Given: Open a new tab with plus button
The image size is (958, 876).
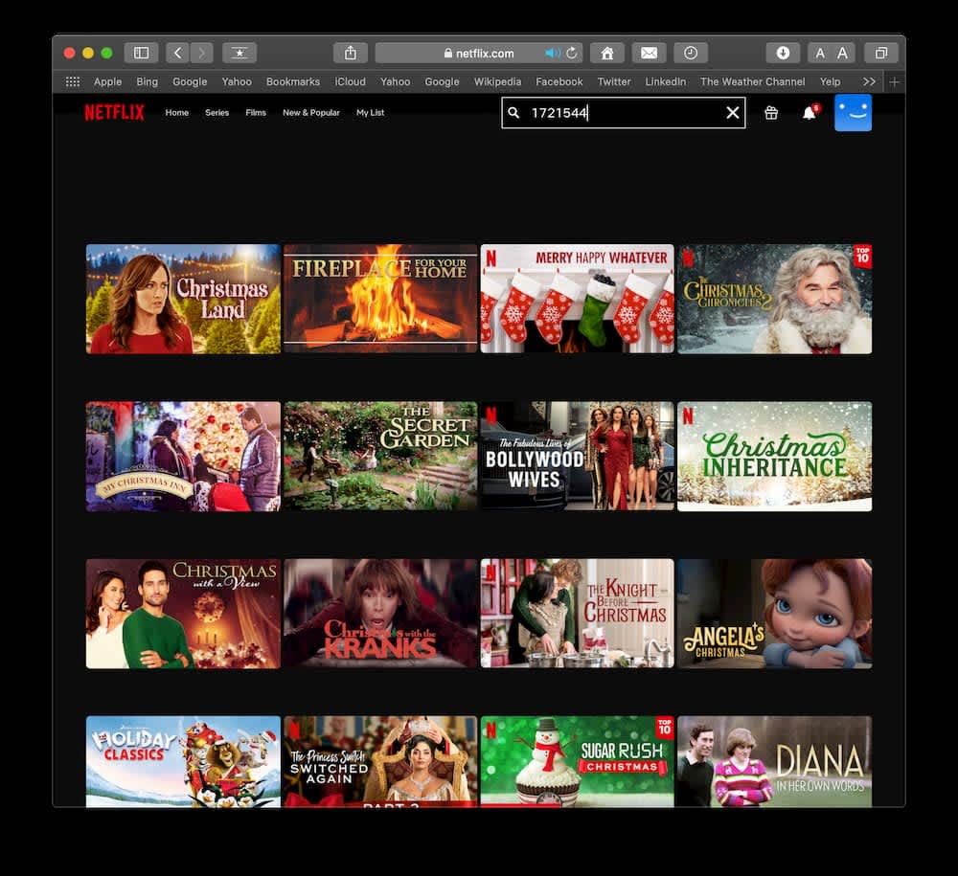Looking at the screenshot, I should (x=895, y=81).
